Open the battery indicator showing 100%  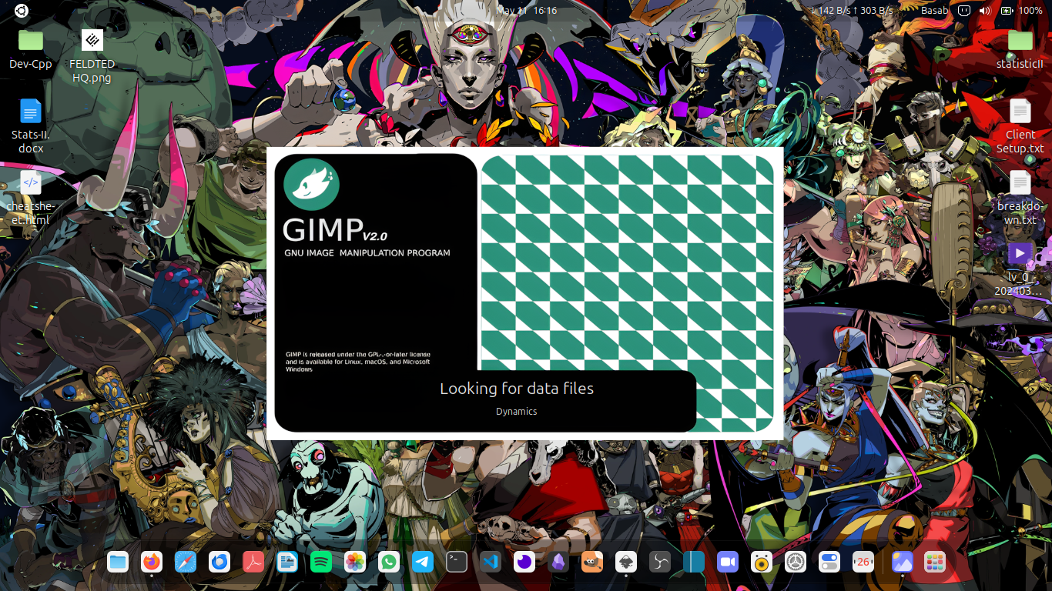(x=1021, y=11)
